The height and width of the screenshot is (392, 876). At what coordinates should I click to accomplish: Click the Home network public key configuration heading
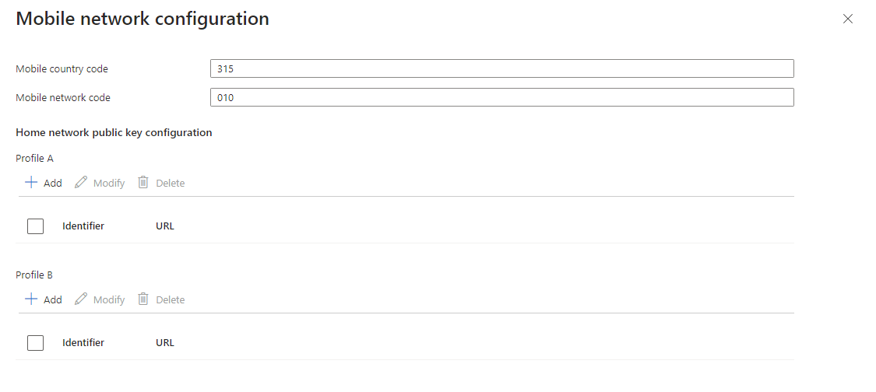[x=114, y=133]
